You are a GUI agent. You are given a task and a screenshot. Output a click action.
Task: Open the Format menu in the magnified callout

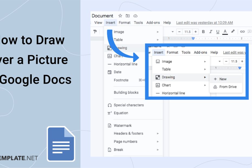[172, 52]
